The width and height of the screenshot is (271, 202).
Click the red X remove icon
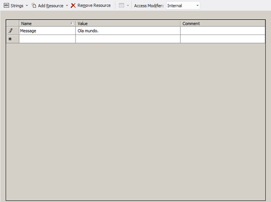coord(73,6)
